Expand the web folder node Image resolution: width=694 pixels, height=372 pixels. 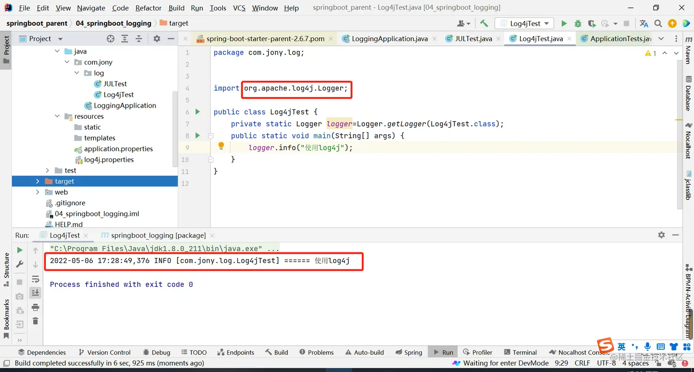click(38, 192)
